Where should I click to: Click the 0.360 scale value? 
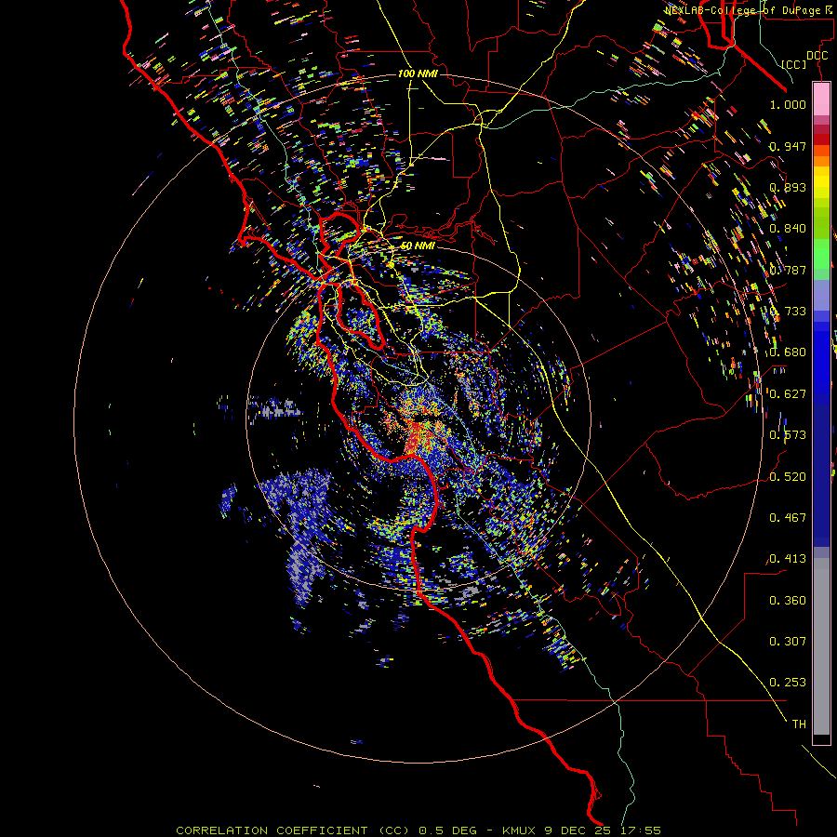788,601
